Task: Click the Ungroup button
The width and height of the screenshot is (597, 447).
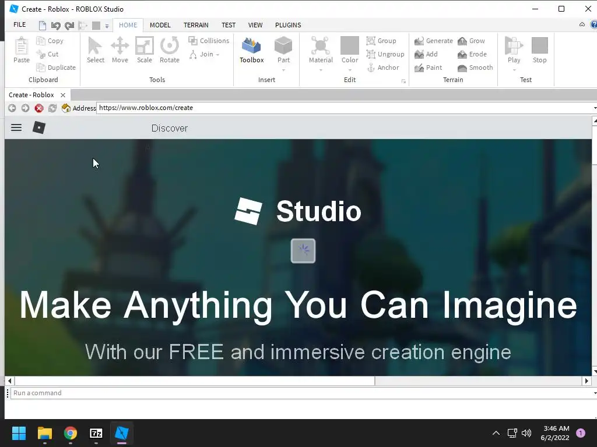Action: [385, 54]
